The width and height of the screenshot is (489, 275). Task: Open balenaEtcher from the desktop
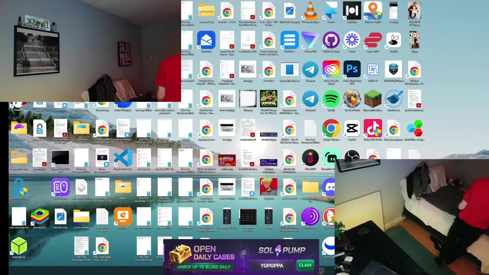[x=19, y=246]
